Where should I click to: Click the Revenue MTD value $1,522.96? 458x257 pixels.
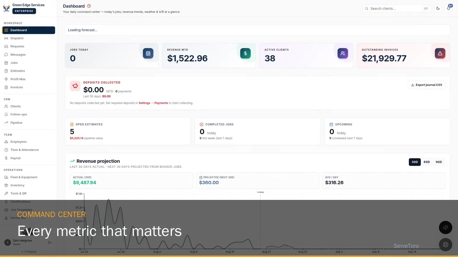click(x=187, y=58)
